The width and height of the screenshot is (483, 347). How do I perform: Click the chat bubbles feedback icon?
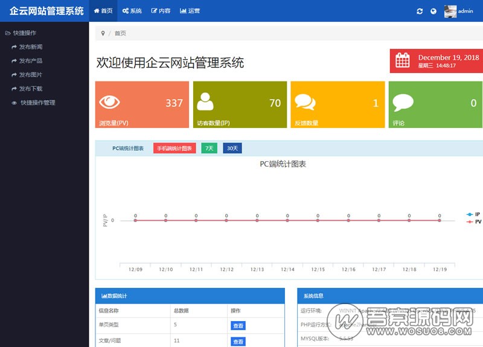305,103
